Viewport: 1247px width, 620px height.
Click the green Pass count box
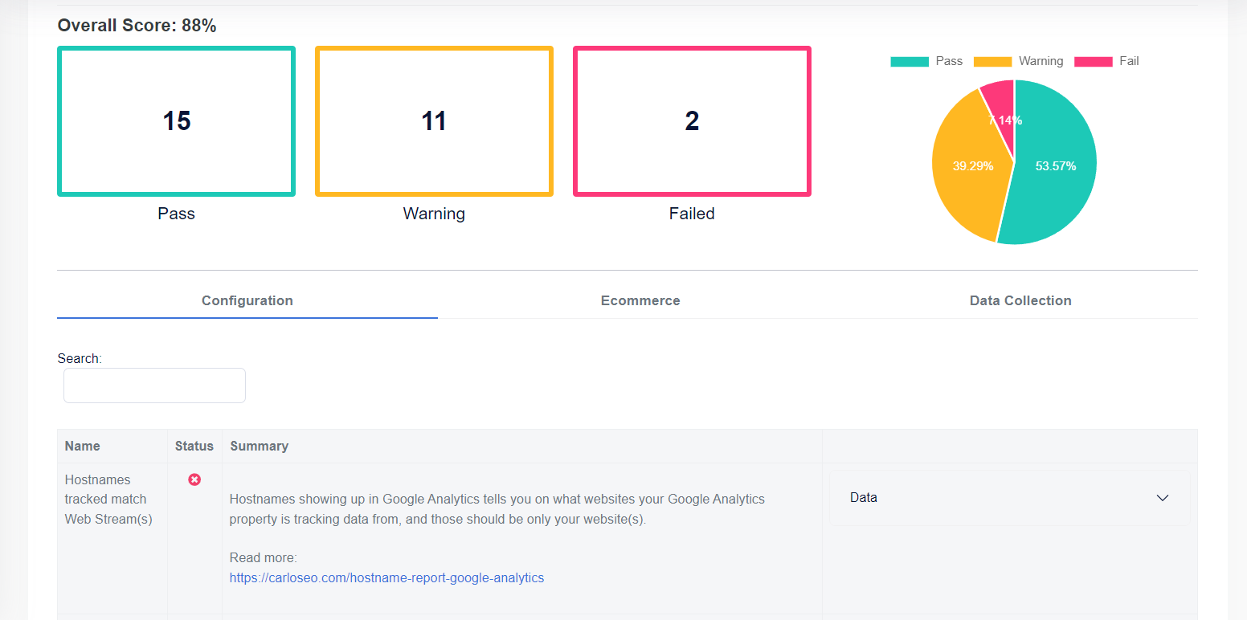(x=176, y=121)
